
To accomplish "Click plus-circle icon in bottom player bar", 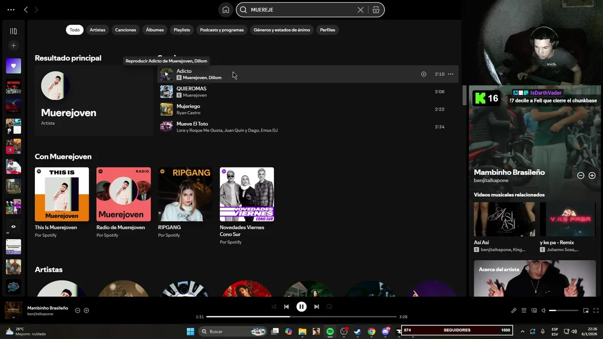I will 86,310.
